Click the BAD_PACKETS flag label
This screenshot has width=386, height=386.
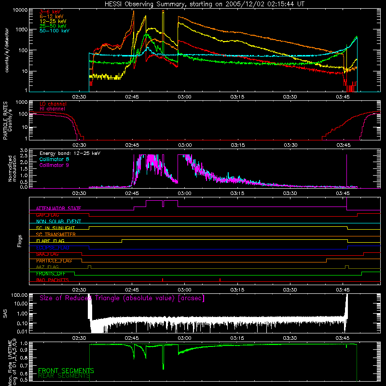coord(53,280)
